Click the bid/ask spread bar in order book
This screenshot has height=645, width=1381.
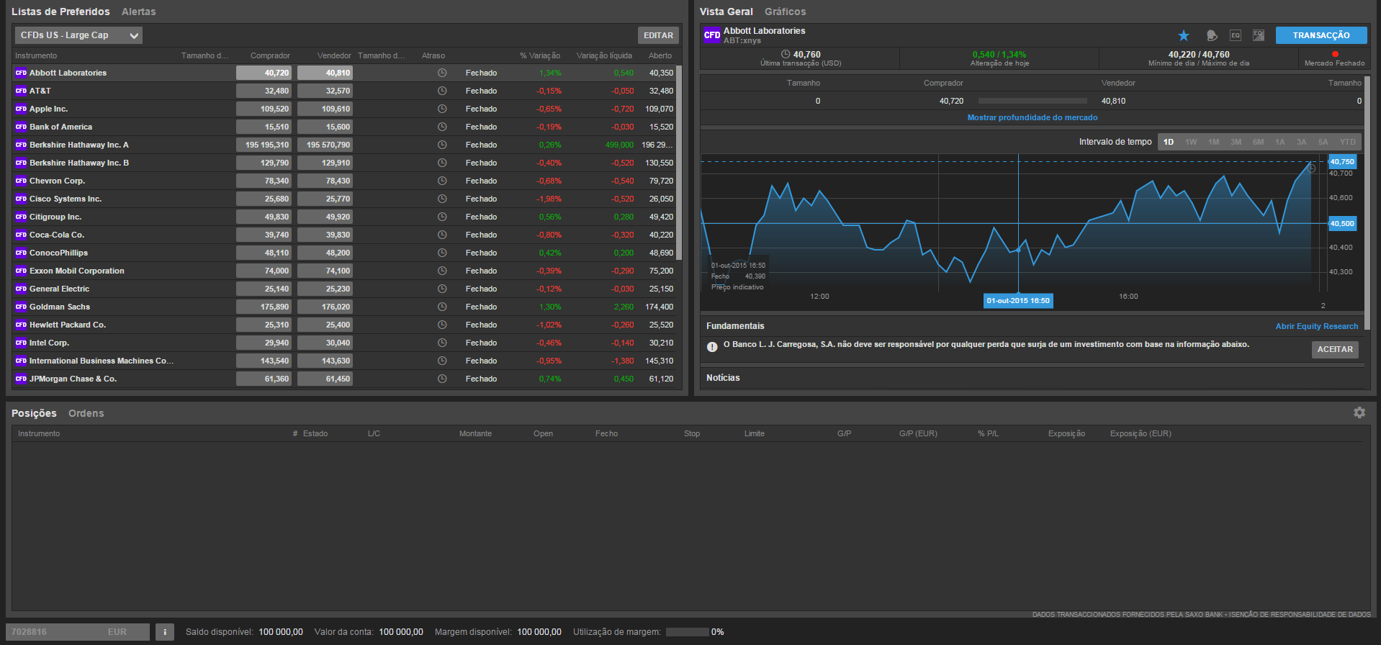click(x=1033, y=101)
